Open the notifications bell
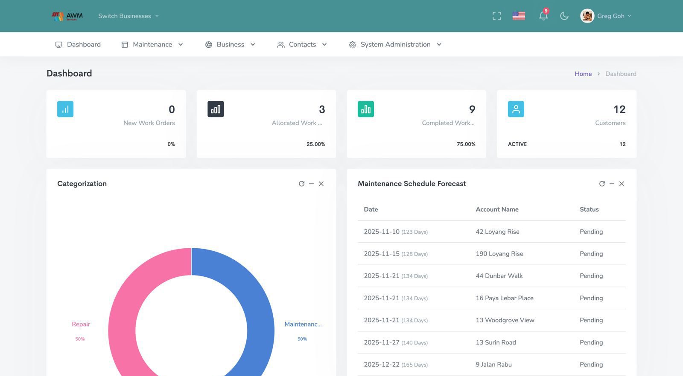Viewport: 683px width, 376px height. coord(543,16)
